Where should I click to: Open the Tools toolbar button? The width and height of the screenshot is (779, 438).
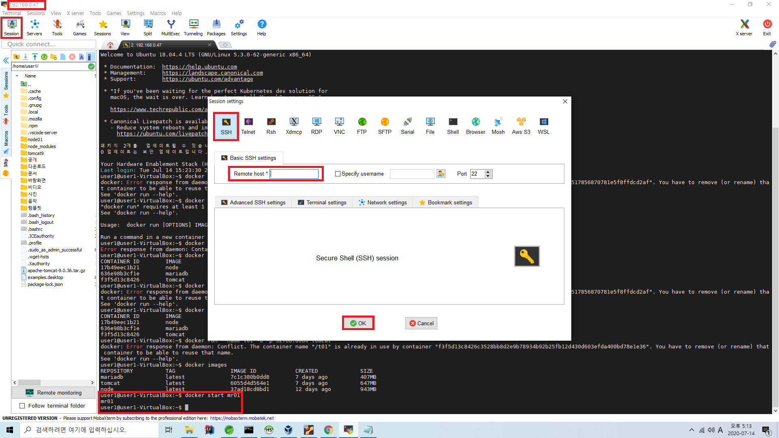57,28
